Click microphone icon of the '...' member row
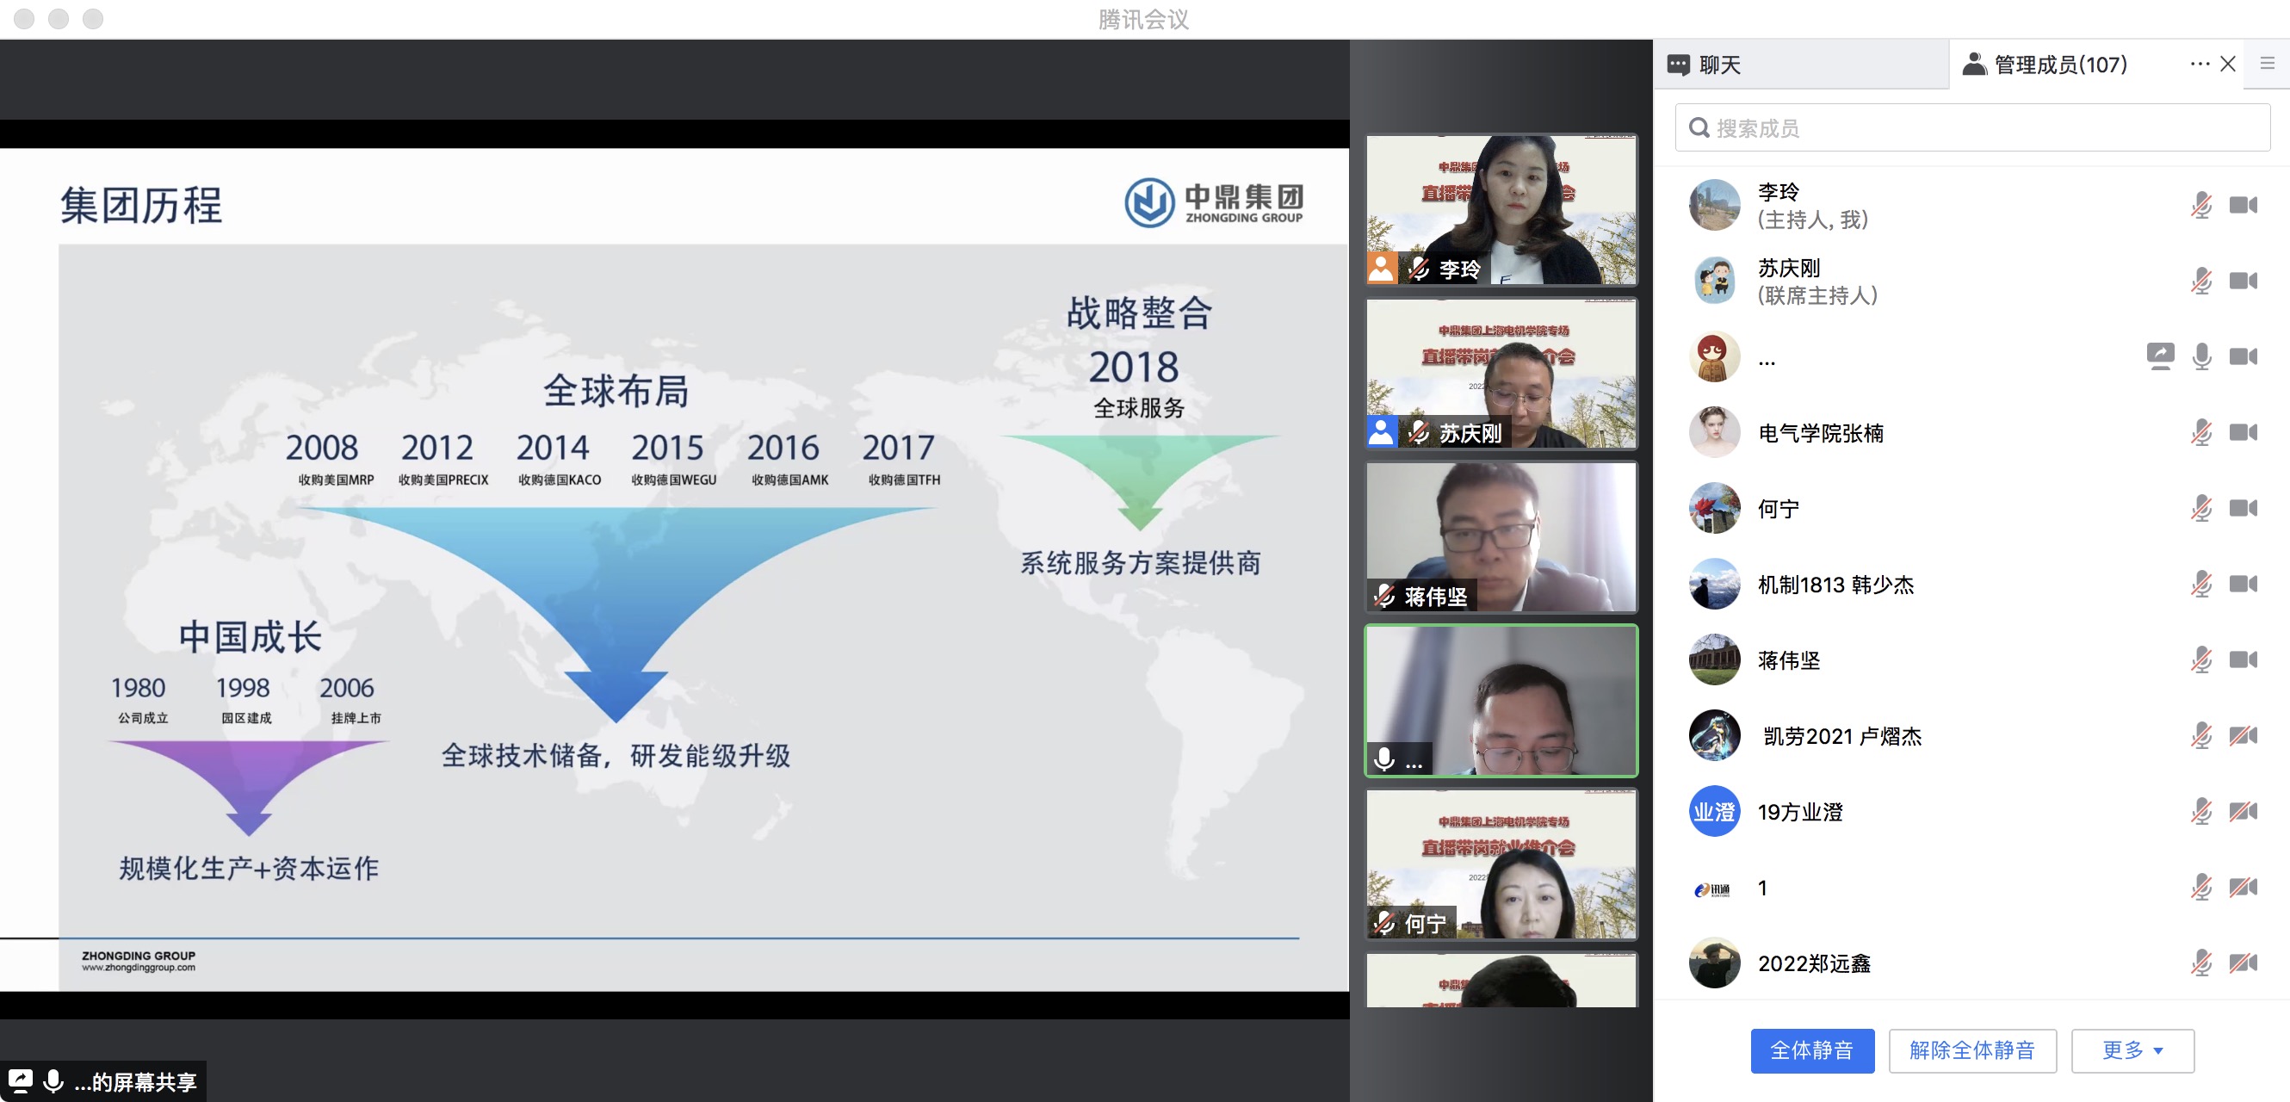 pyautogui.click(x=2200, y=356)
